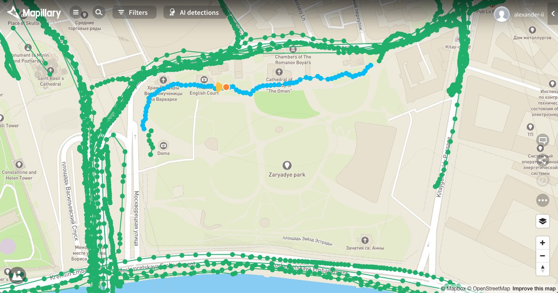Viewport: 558px width, 293px height.
Task: Expand the three-dots more options
Action: click(543, 200)
